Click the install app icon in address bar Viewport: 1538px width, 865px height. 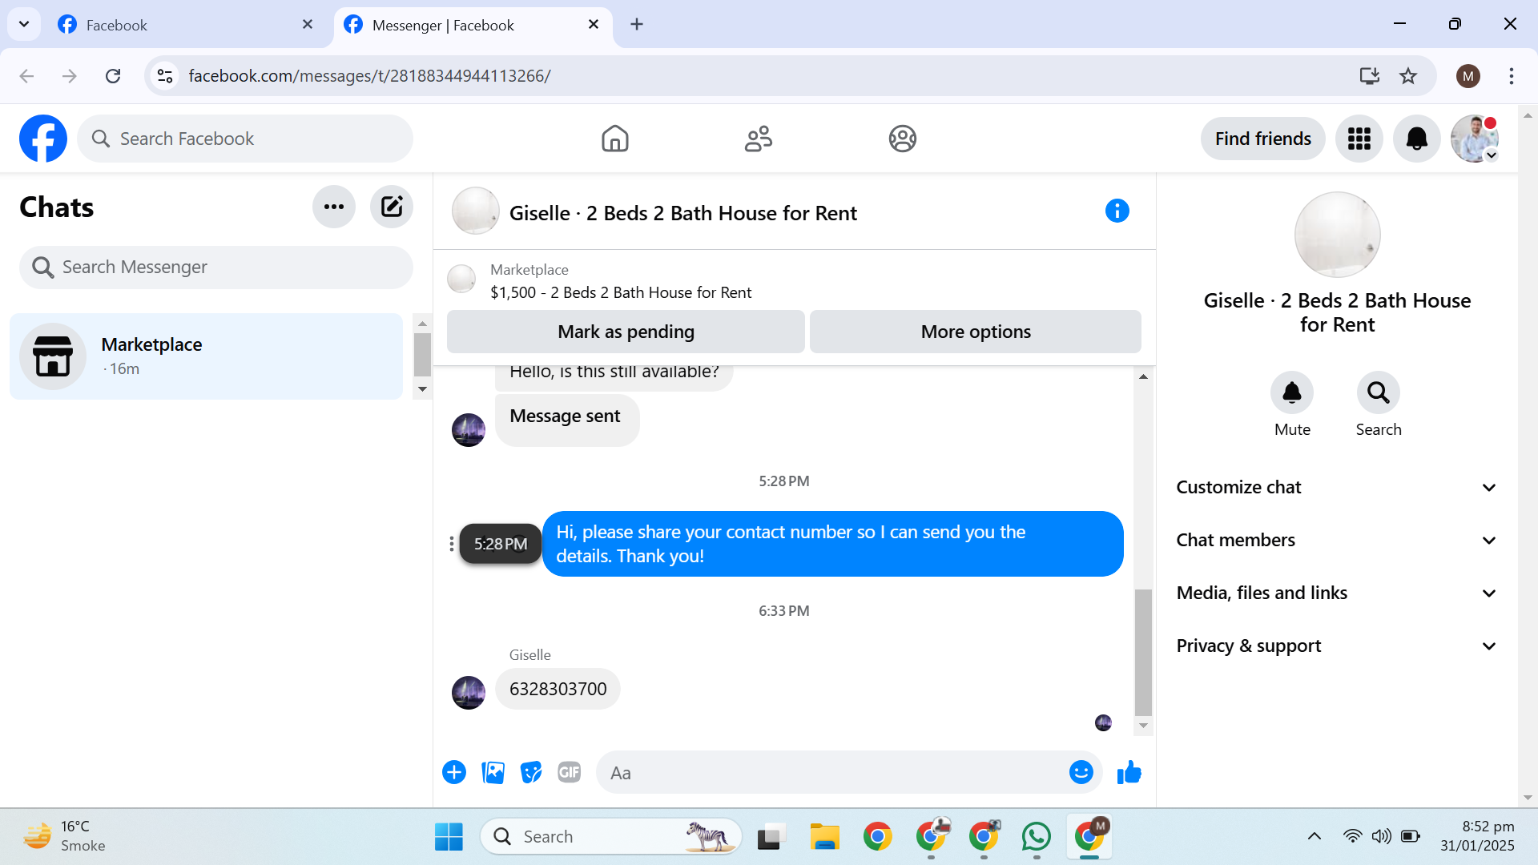pos(1370,76)
